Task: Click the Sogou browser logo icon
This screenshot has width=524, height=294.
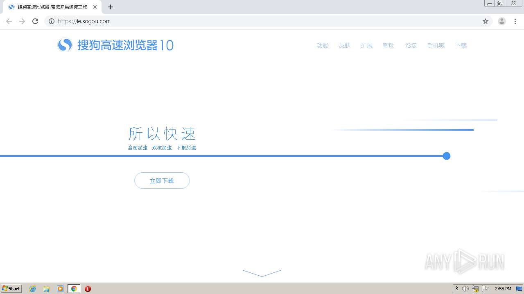Action: (x=65, y=45)
